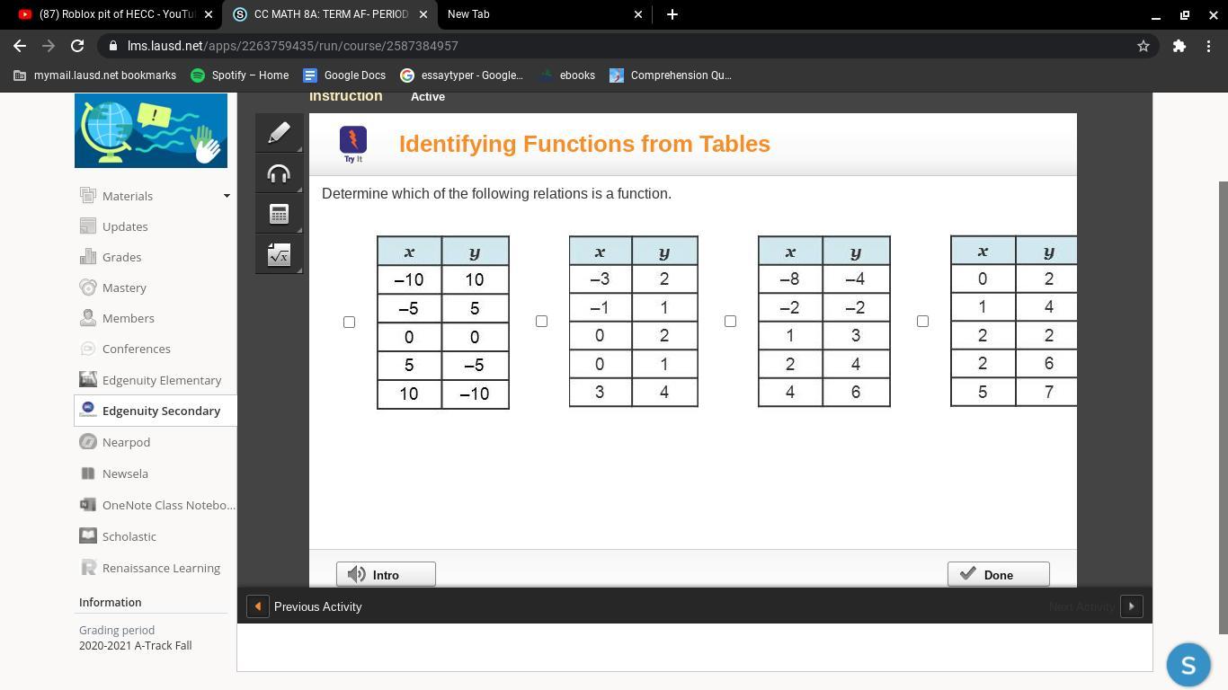1228x690 pixels.
Task: Open the Chrome extensions puzzle menu
Action: (x=1179, y=46)
